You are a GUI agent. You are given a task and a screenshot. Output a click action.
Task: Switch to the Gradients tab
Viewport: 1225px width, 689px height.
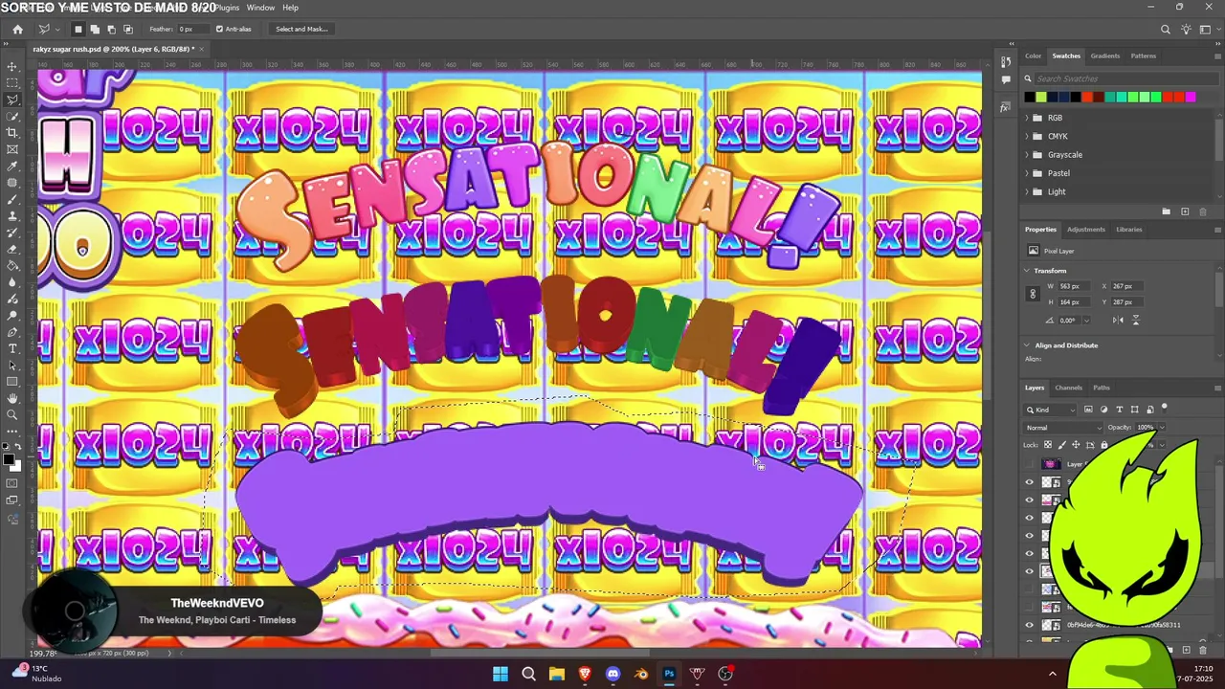1105,56
